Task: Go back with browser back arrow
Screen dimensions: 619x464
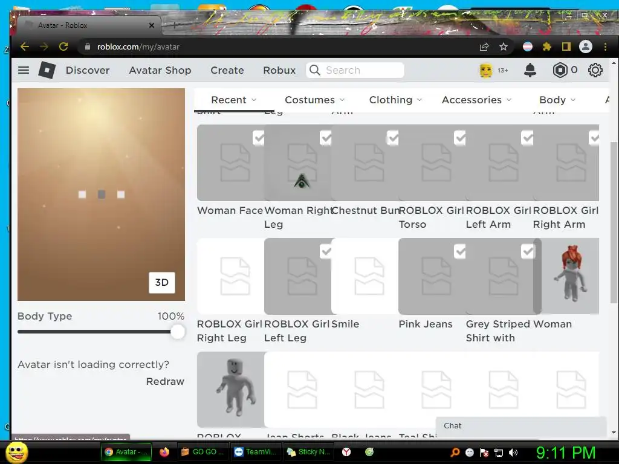Action: coord(24,47)
